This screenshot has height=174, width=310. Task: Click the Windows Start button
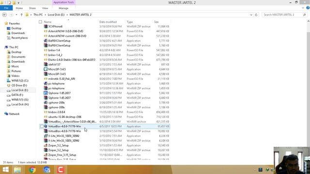pyautogui.click(x=5, y=170)
